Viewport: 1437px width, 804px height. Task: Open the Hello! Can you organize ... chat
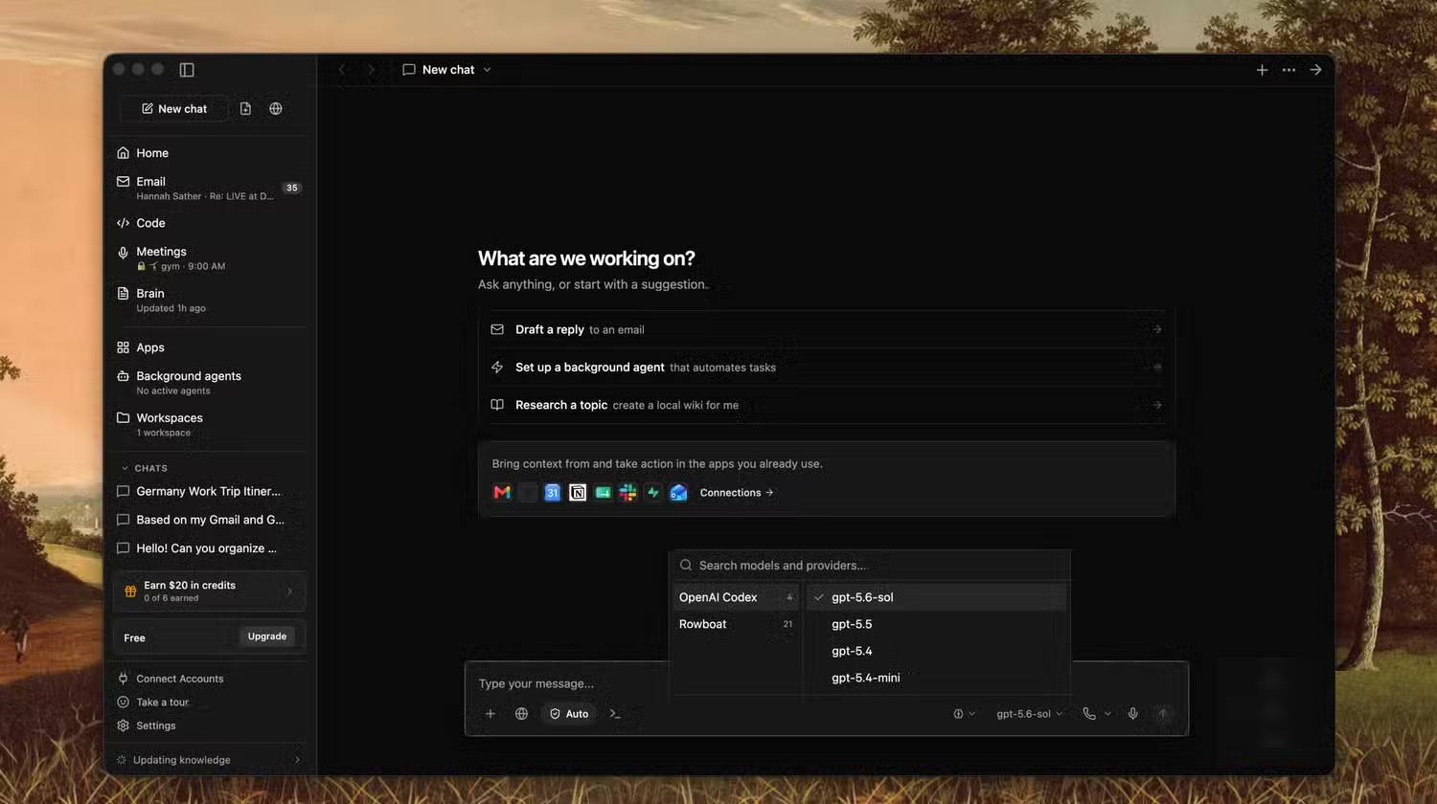[x=209, y=548]
